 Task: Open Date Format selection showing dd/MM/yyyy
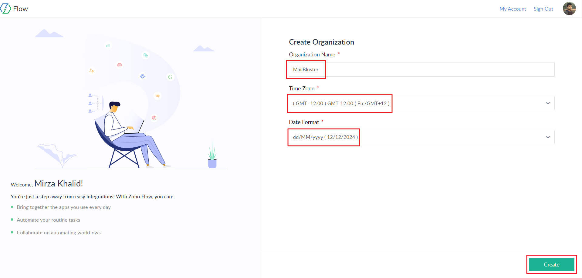[x=325, y=137]
